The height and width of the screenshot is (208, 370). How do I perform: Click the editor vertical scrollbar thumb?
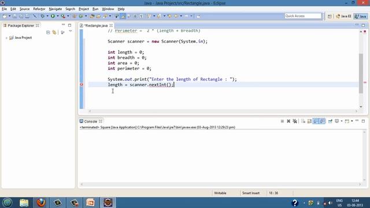coord(361,73)
